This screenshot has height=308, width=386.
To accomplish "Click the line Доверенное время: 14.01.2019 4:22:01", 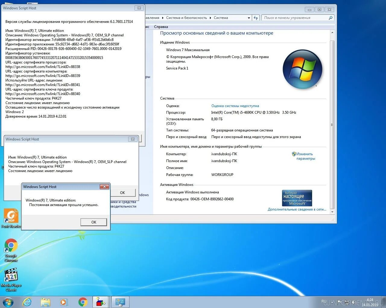I will [36, 116].
